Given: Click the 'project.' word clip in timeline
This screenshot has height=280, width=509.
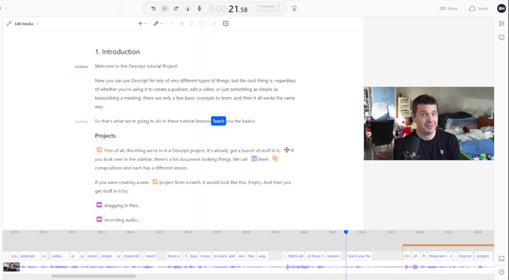Looking at the screenshot, I should [484, 256].
